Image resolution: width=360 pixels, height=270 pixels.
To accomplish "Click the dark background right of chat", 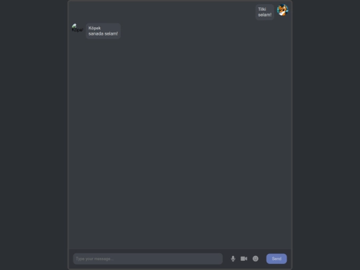I will tap(326, 135).
